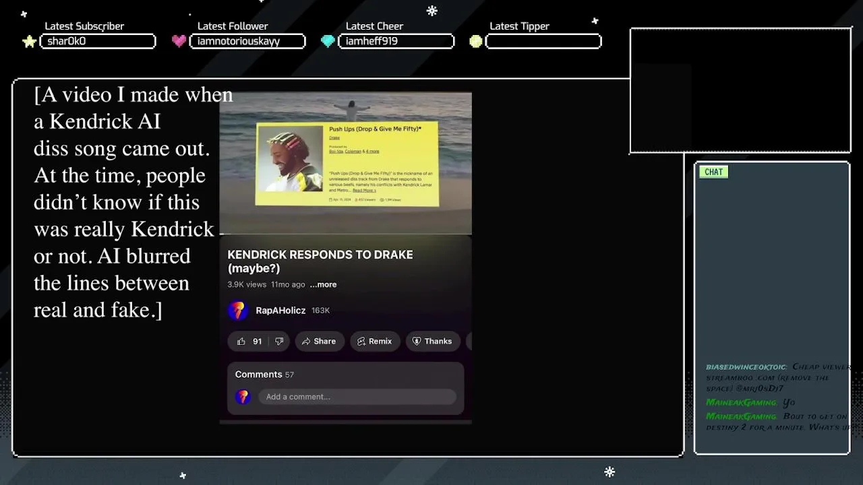Viewport: 863px width, 485px height.
Task: Click the empty Latest Tipper box
Action: tap(543, 41)
